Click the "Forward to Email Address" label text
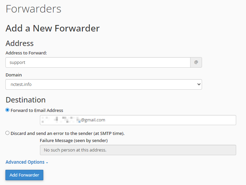The image size is (246, 185). coord(37,110)
